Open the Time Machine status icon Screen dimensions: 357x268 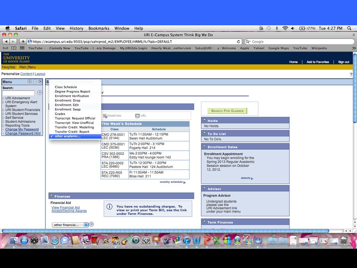click(268, 28)
